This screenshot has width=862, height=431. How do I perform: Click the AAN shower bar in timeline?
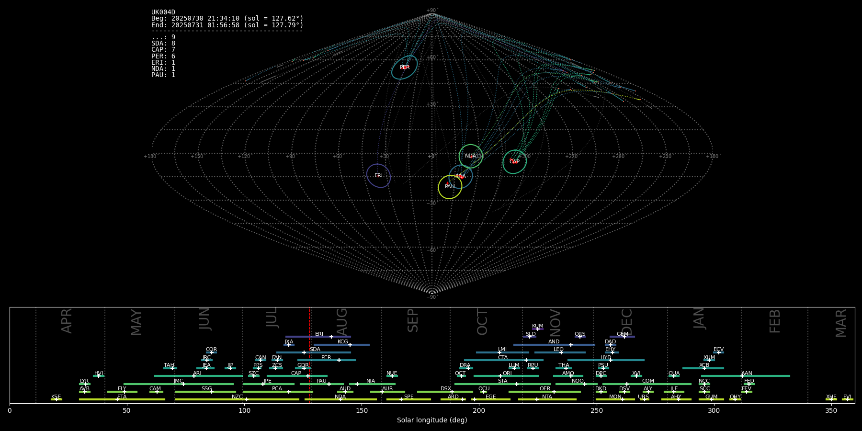[746, 376]
